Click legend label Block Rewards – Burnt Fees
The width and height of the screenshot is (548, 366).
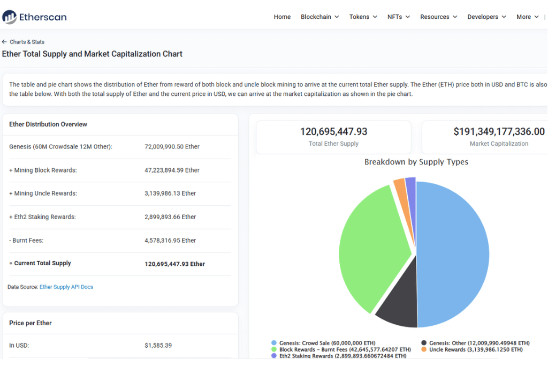coord(345,349)
